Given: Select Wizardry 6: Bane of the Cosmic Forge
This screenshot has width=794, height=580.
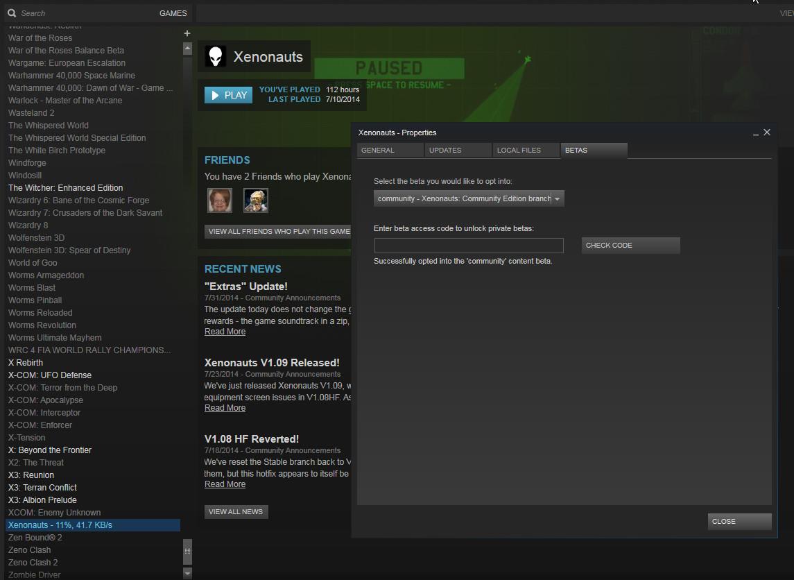Looking at the screenshot, I should click(78, 200).
